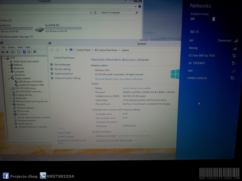
Task: Click Control Panel Home link
Action: 64,58
